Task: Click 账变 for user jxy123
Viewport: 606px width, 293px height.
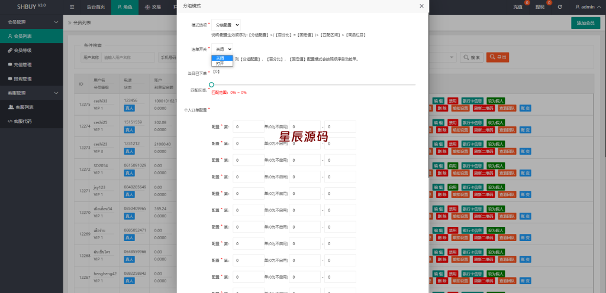Action: (x=526, y=195)
